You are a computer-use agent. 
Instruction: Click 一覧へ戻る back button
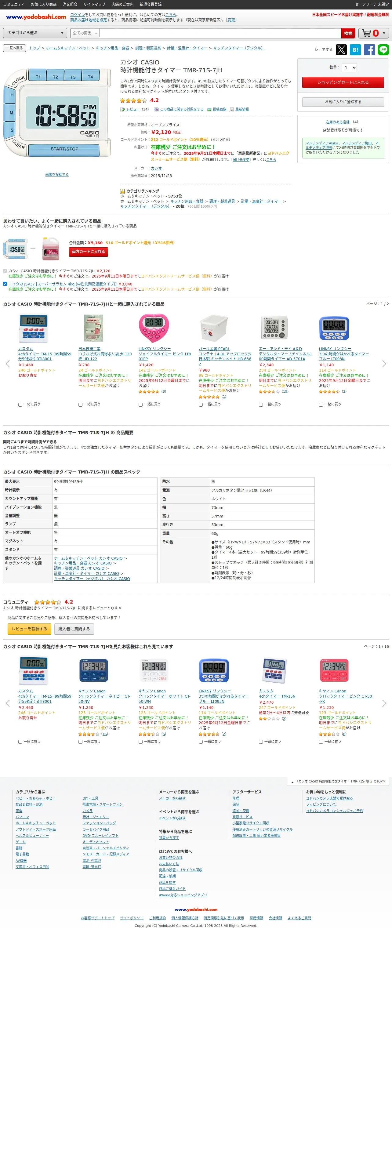(x=14, y=48)
